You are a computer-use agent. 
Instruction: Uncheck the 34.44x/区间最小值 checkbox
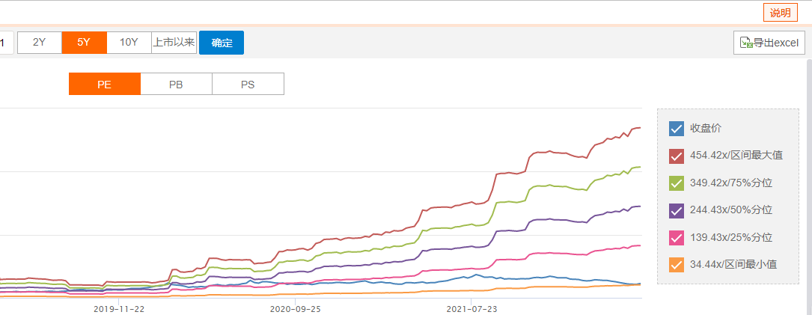coord(677,264)
